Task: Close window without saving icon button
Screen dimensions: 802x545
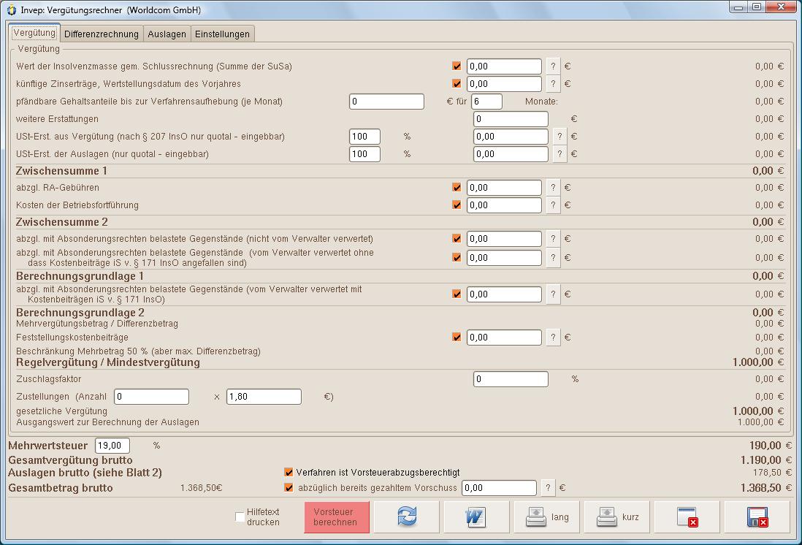Action: tap(687, 517)
